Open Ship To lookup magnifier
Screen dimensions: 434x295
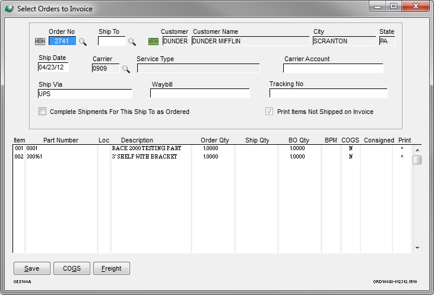(x=132, y=42)
